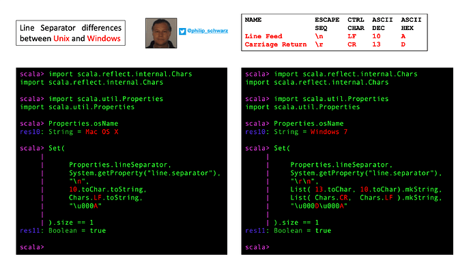Click the decimal value 10 in the table

pos(376,36)
